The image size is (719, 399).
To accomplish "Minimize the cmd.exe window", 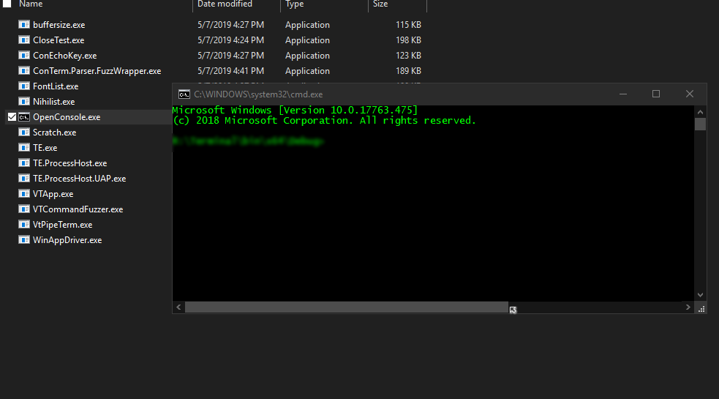I will 623,94.
